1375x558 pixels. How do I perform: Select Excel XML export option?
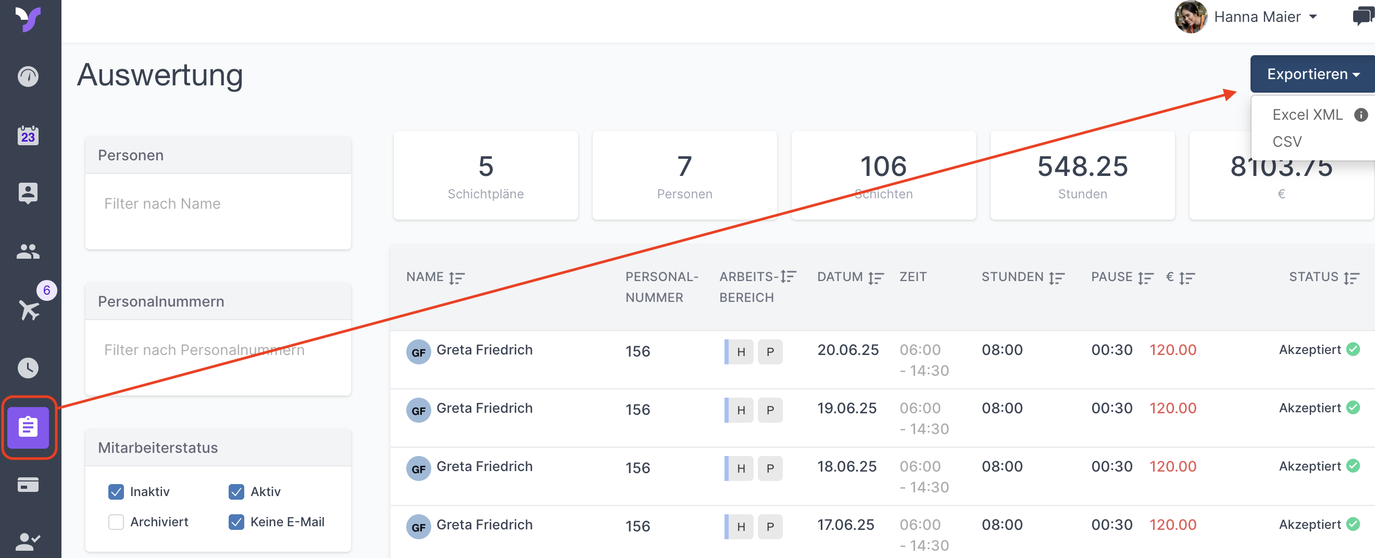pyautogui.click(x=1307, y=115)
